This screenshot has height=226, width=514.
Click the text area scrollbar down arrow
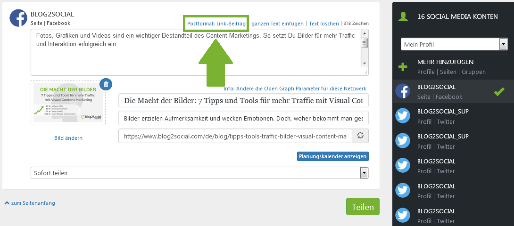pos(365,63)
